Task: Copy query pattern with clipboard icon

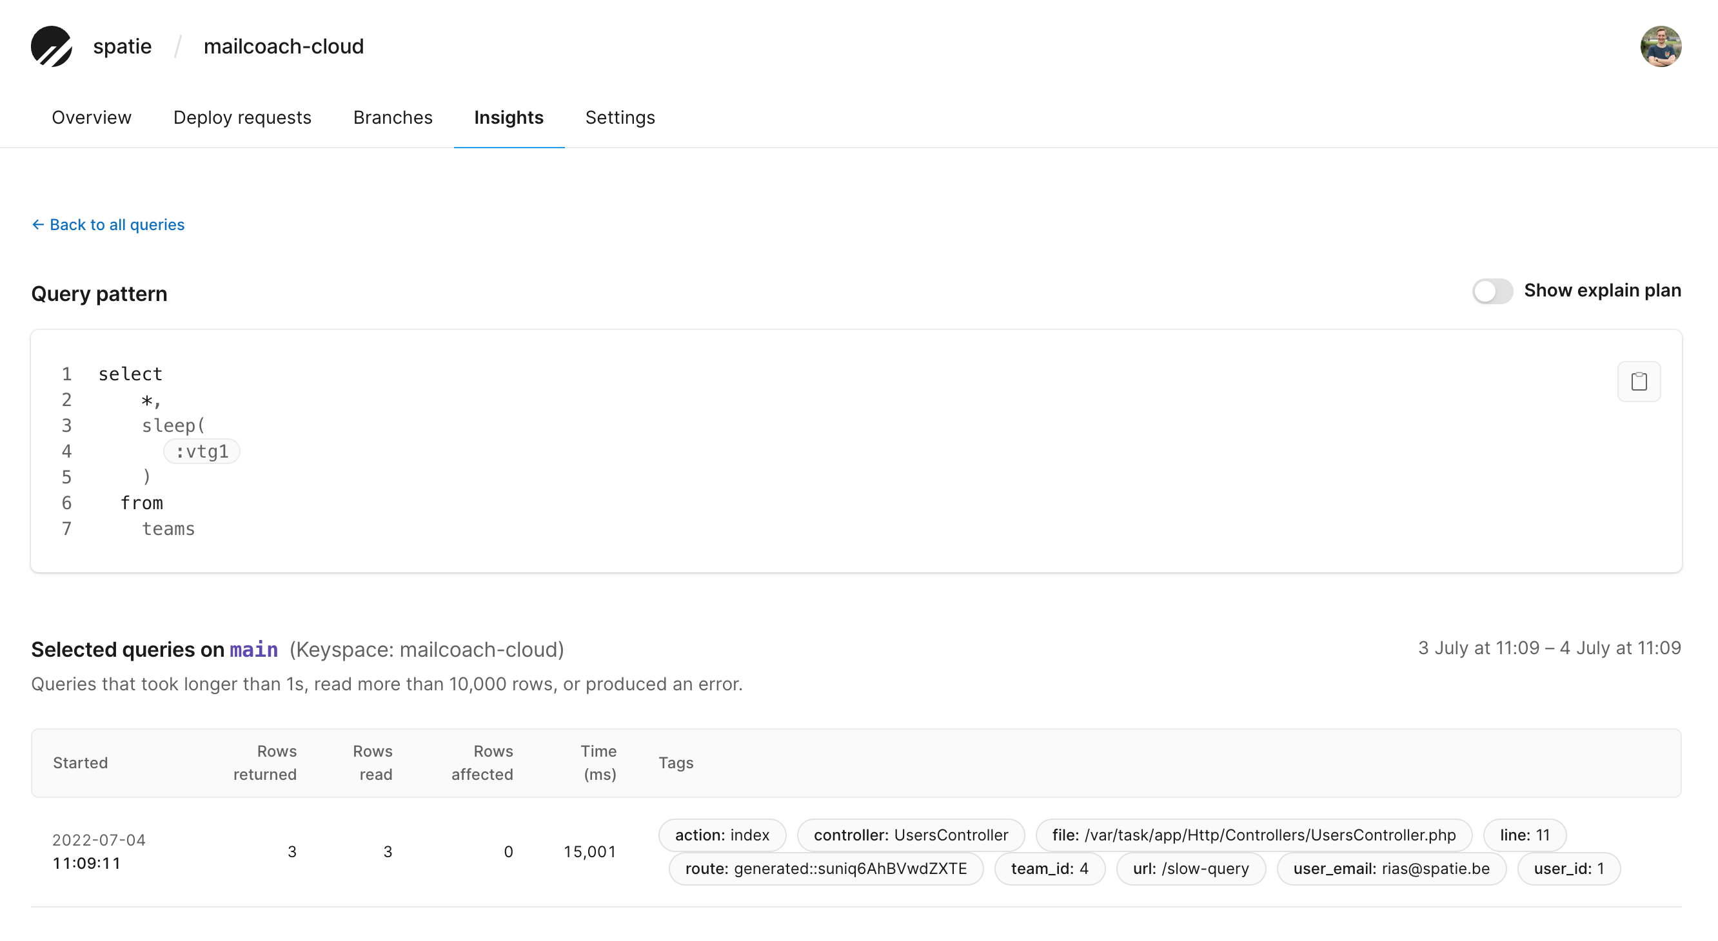Action: [x=1639, y=382]
